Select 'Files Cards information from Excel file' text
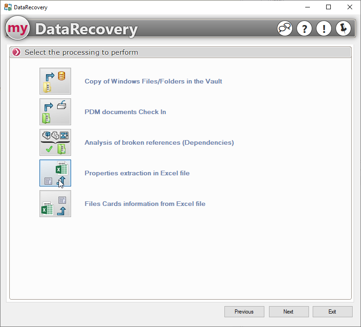 click(145, 204)
